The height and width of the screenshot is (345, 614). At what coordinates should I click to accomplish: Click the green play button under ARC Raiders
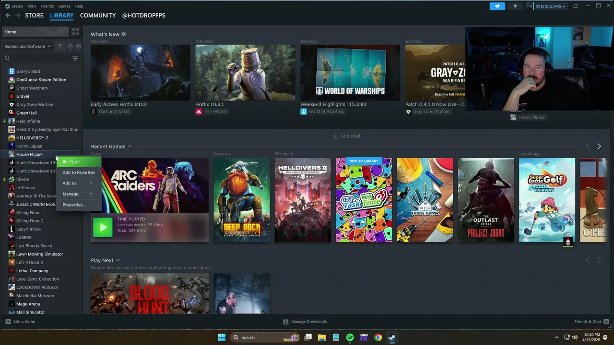click(103, 228)
